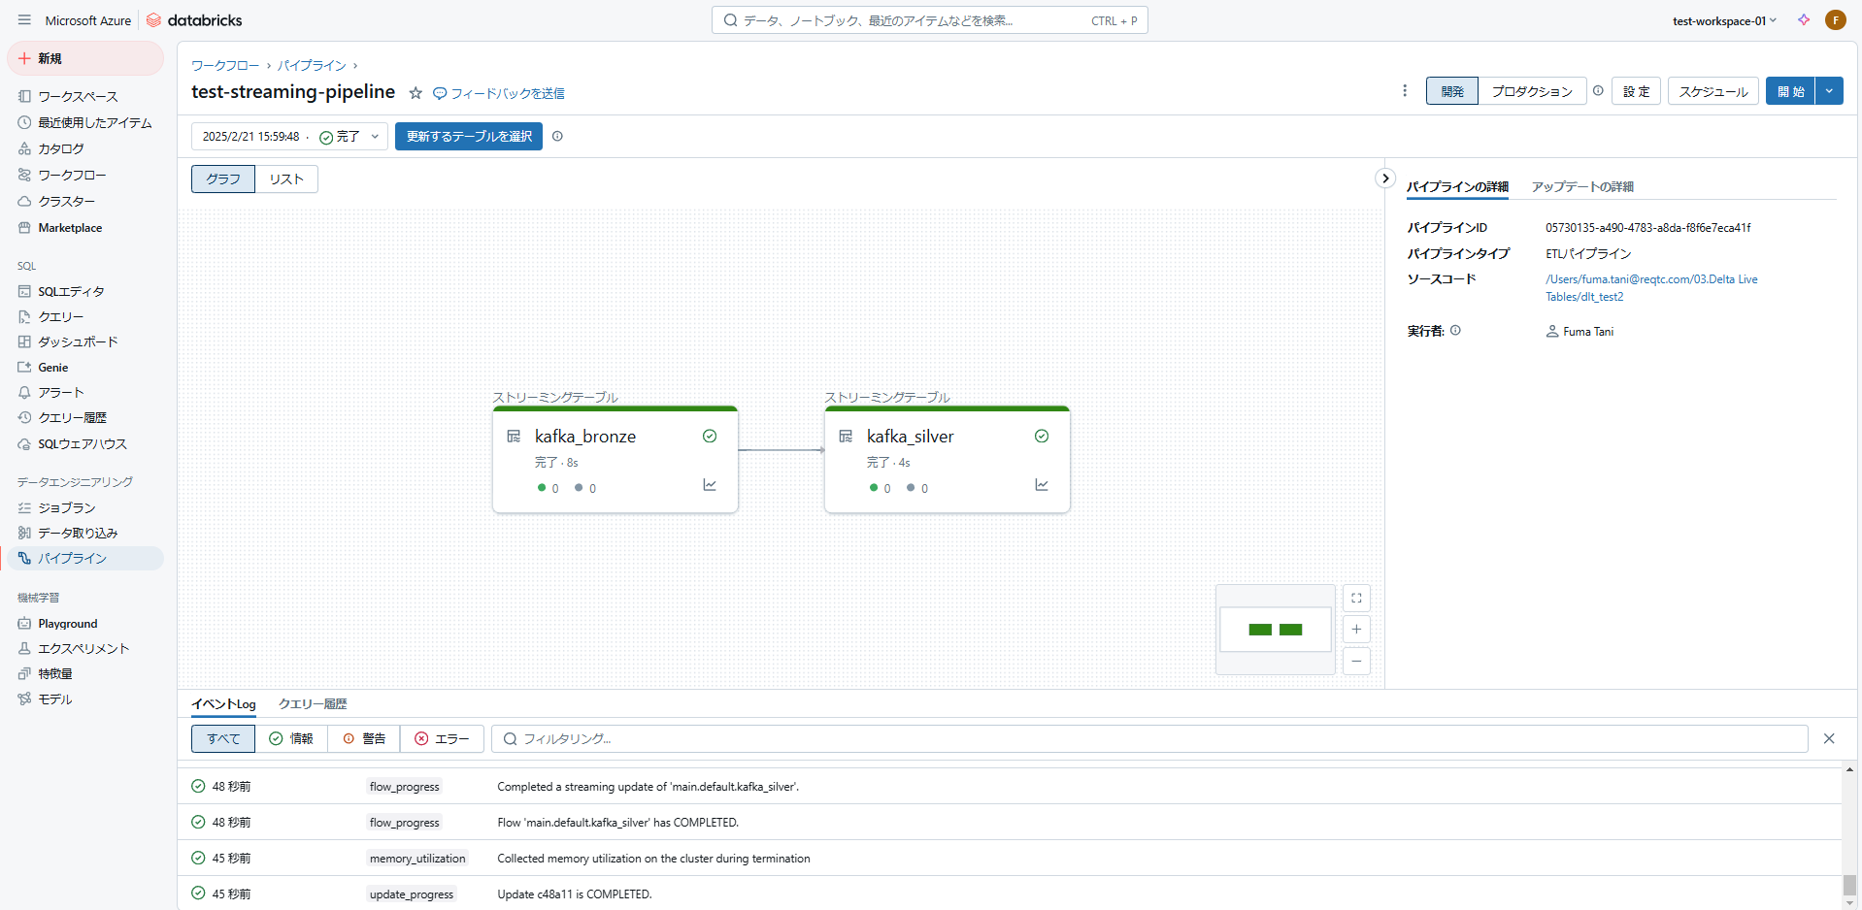Click the Databricks logo
1862x910 pixels.
coord(194,20)
